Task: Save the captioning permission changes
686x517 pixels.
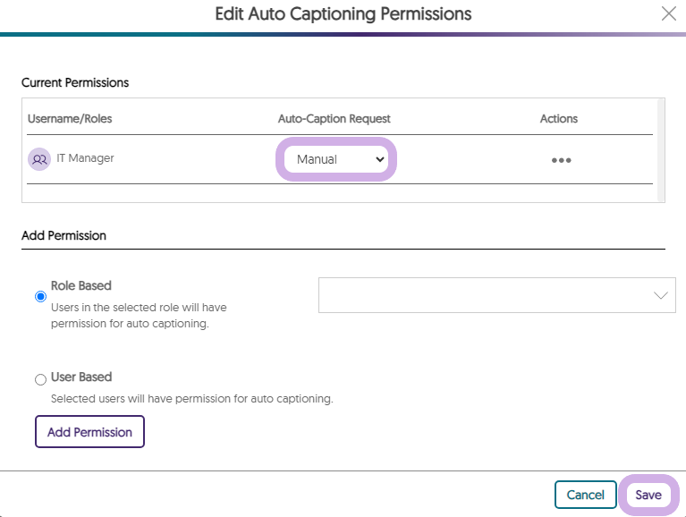Action: pos(648,495)
